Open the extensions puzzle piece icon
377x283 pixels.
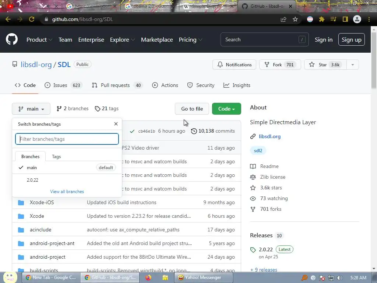[322, 19]
